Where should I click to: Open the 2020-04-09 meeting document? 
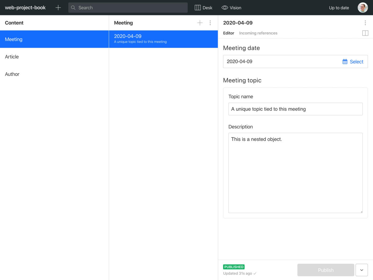point(163,39)
